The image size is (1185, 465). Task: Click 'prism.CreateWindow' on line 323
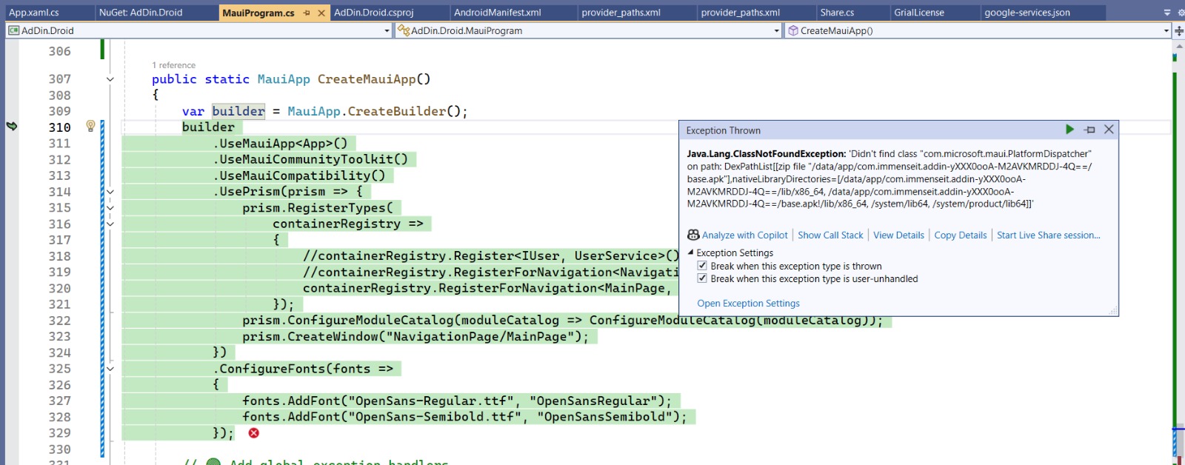[x=310, y=337]
